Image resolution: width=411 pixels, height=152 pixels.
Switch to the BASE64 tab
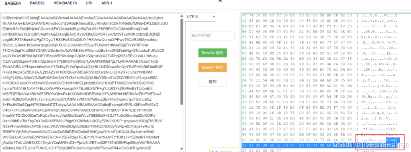point(12,3)
